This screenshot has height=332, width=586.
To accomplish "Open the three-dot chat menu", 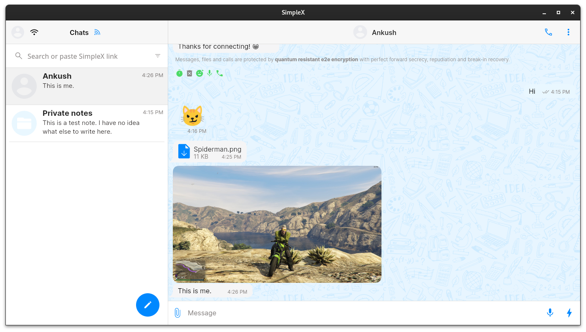I will click(x=568, y=32).
